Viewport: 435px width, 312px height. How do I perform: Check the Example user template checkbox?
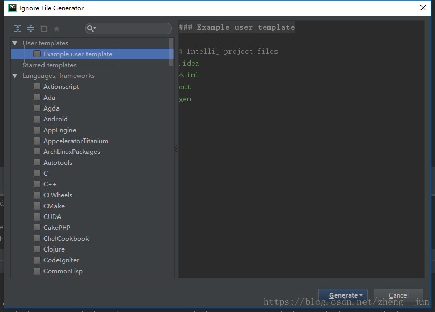37,54
